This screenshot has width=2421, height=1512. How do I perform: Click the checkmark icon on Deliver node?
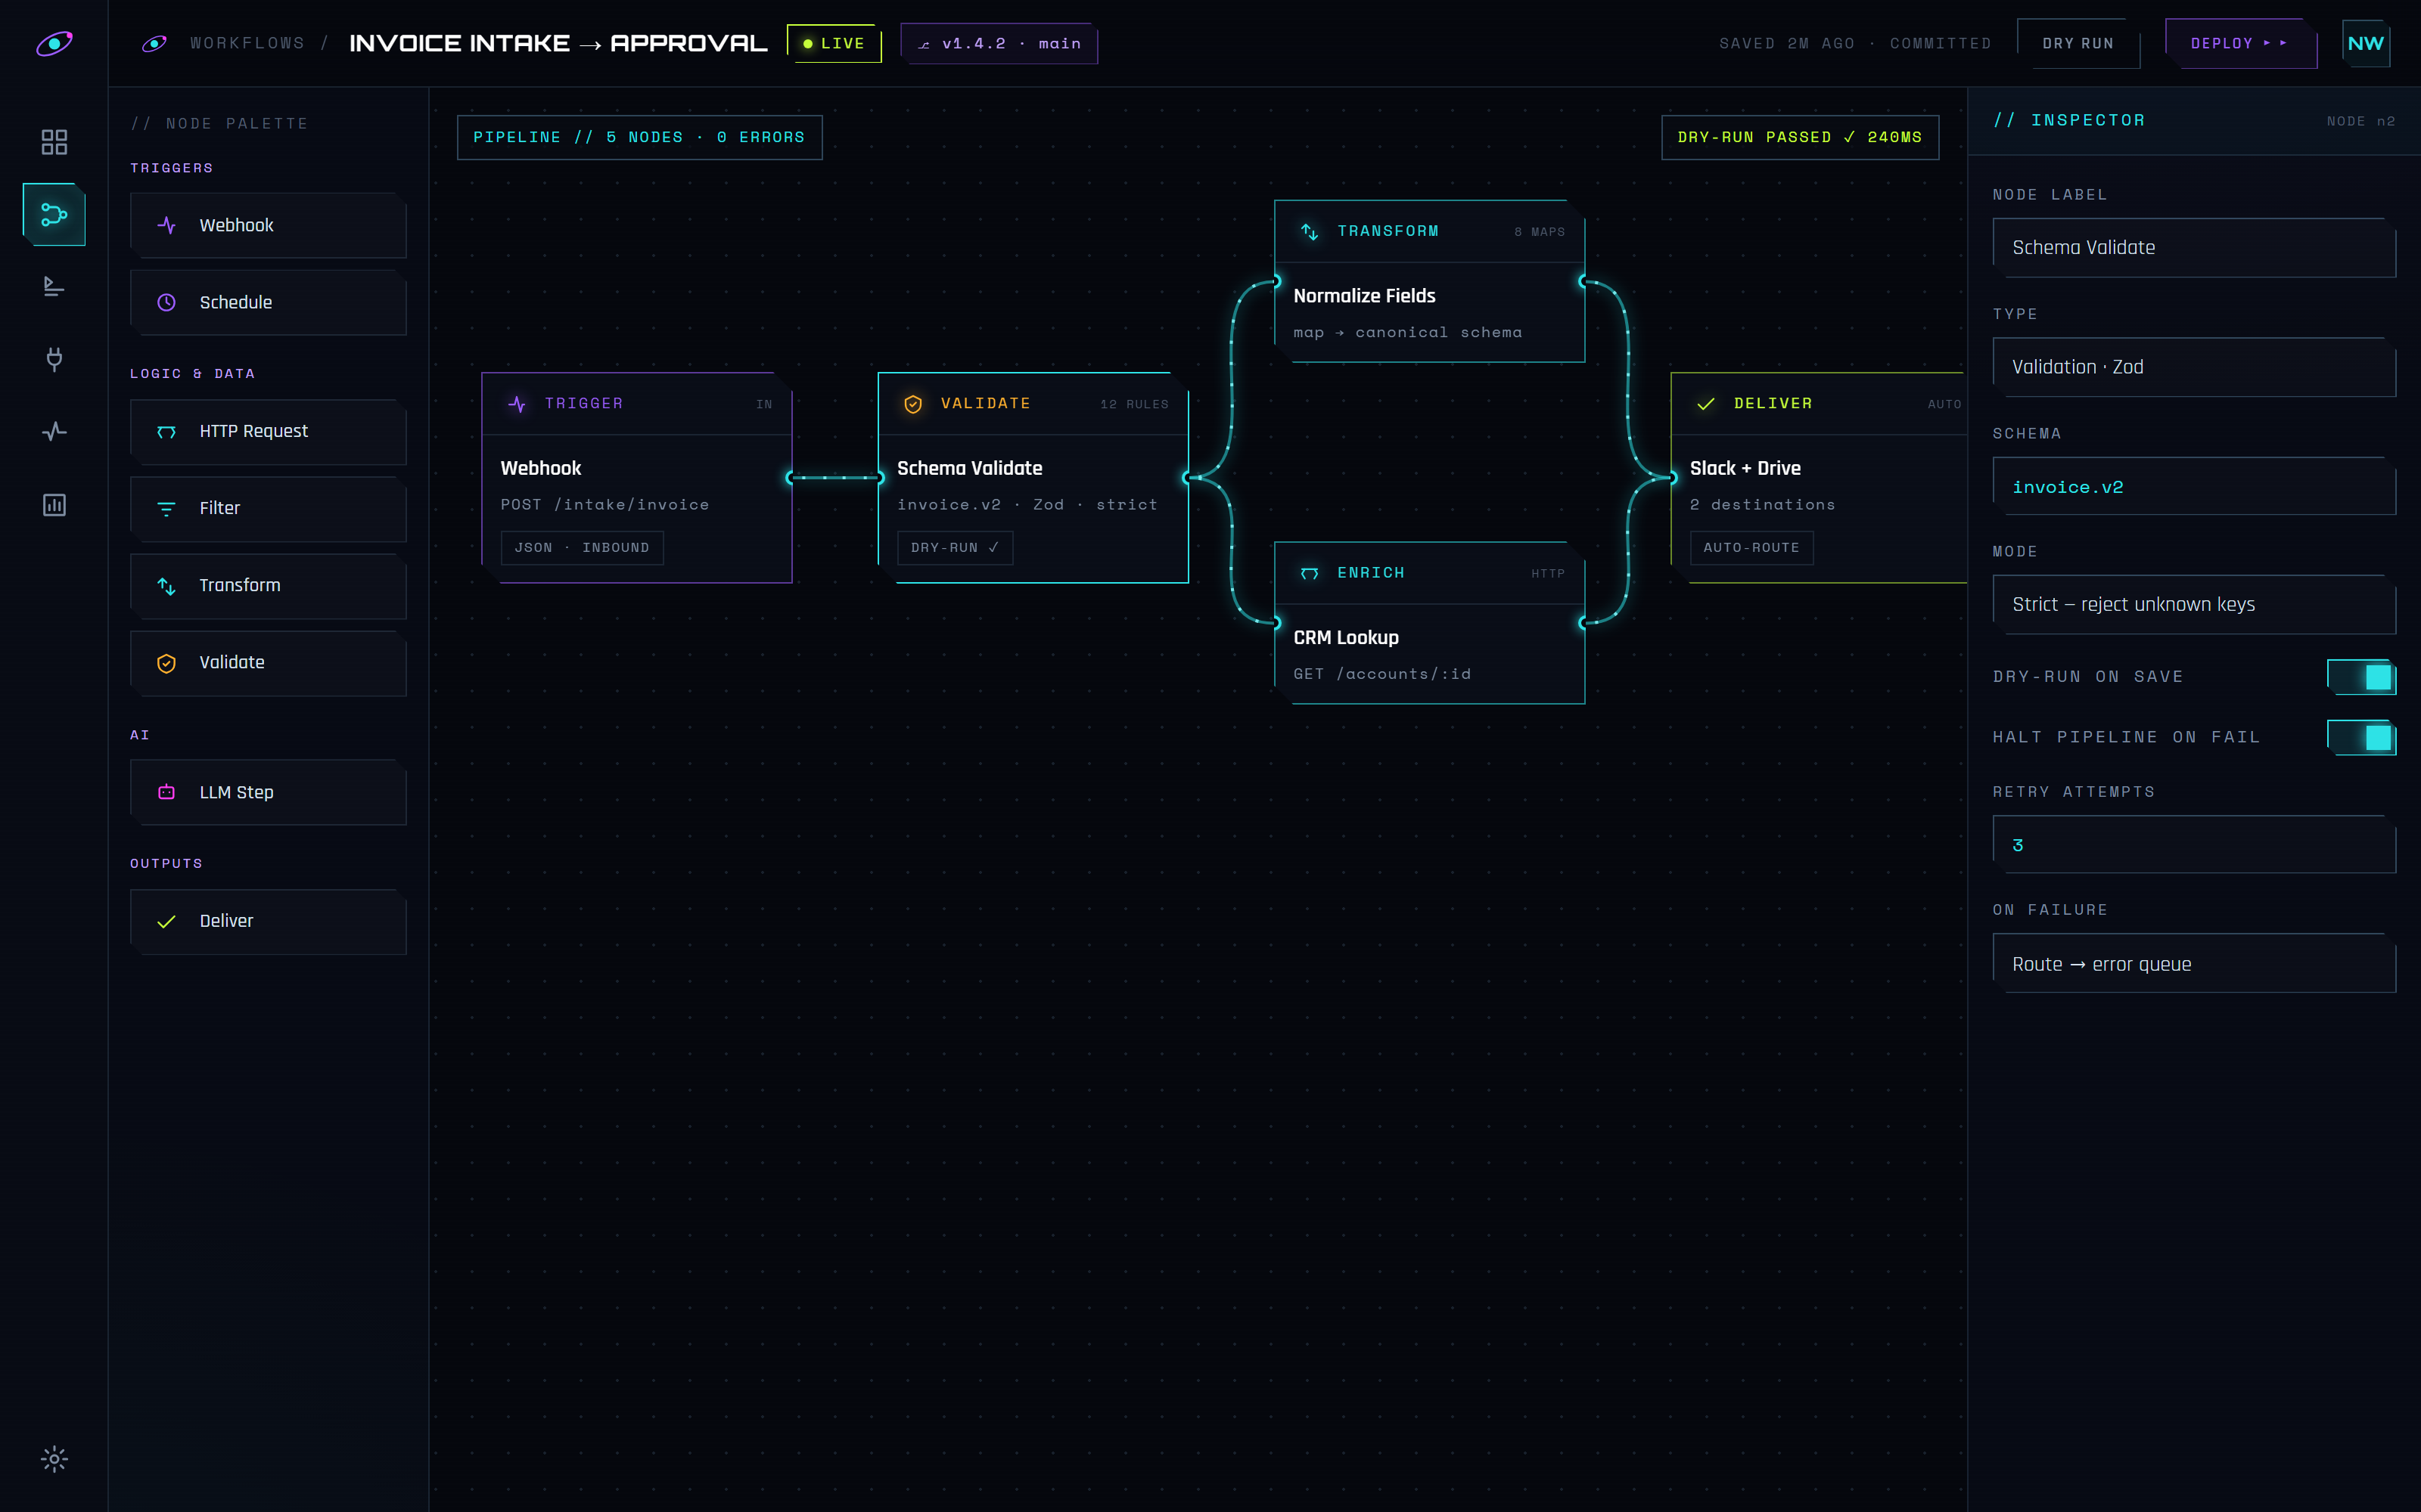pyautogui.click(x=1706, y=404)
